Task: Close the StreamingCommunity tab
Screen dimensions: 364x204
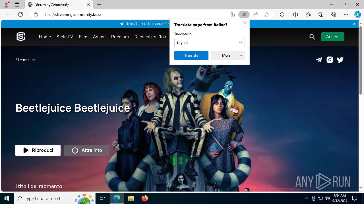Action: [88, 5]
